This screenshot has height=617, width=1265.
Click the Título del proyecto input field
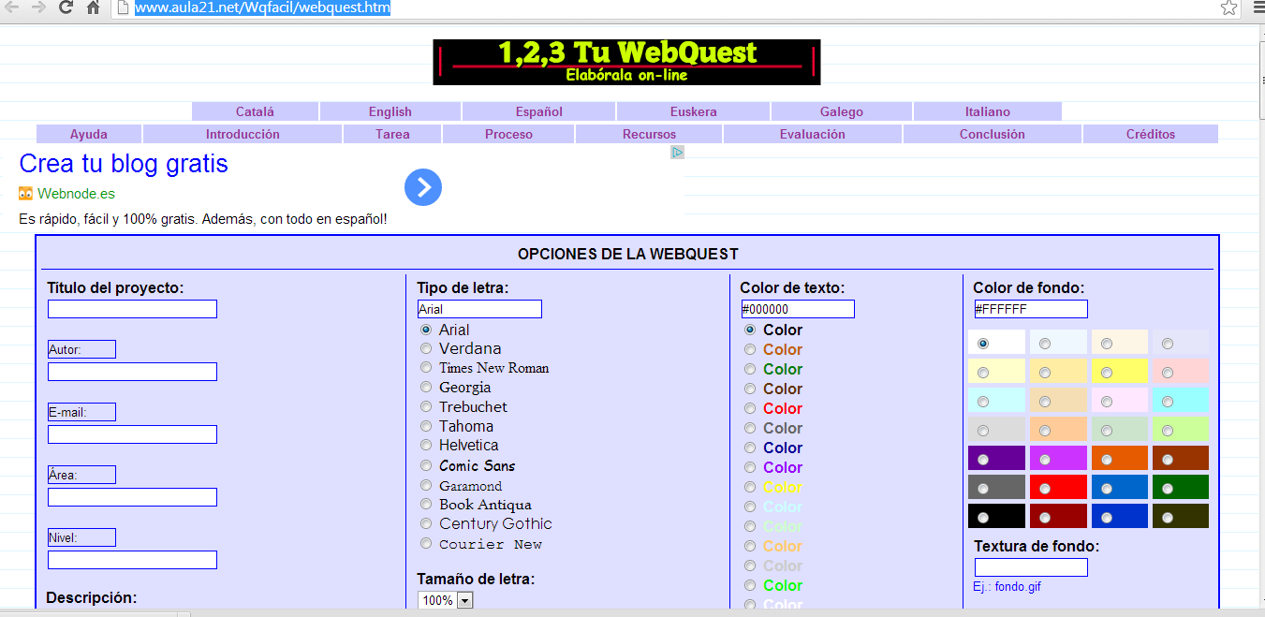pyautogui.click(x=132, y=309)
